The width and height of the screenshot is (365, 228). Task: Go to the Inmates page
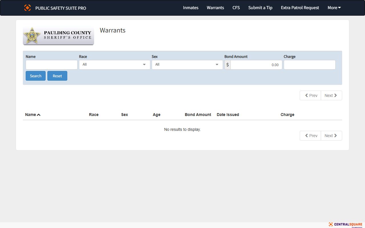coord(190,8)
